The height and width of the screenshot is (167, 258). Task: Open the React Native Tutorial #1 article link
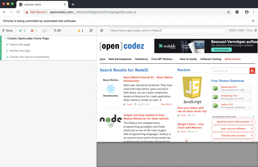148,79
